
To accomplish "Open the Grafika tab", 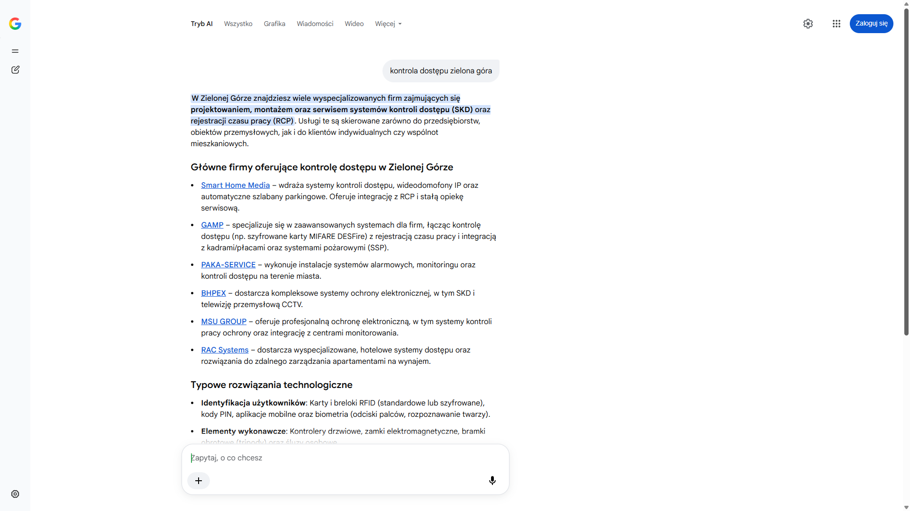I will click(274, 24).
